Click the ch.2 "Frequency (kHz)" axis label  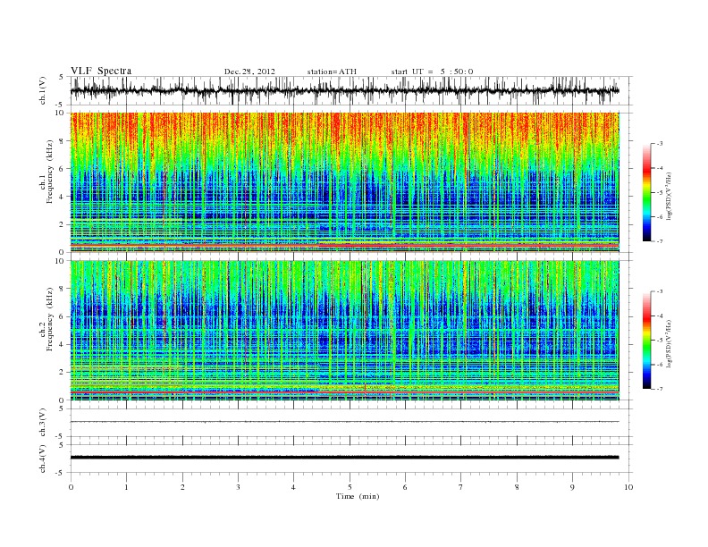[x=49, y=320]
